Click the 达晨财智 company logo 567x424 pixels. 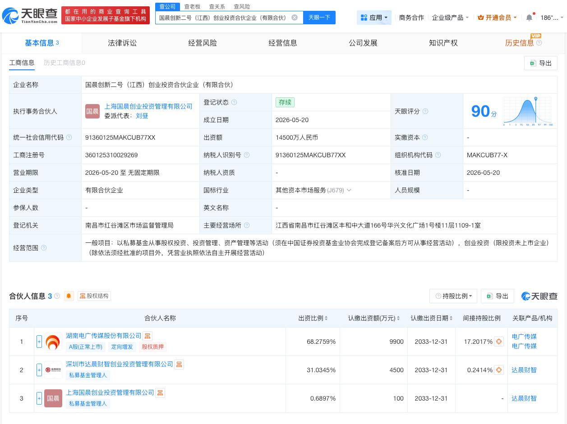[53, 370]
